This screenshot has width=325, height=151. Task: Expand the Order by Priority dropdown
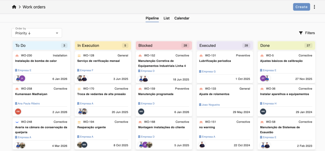tap(37, 33)
